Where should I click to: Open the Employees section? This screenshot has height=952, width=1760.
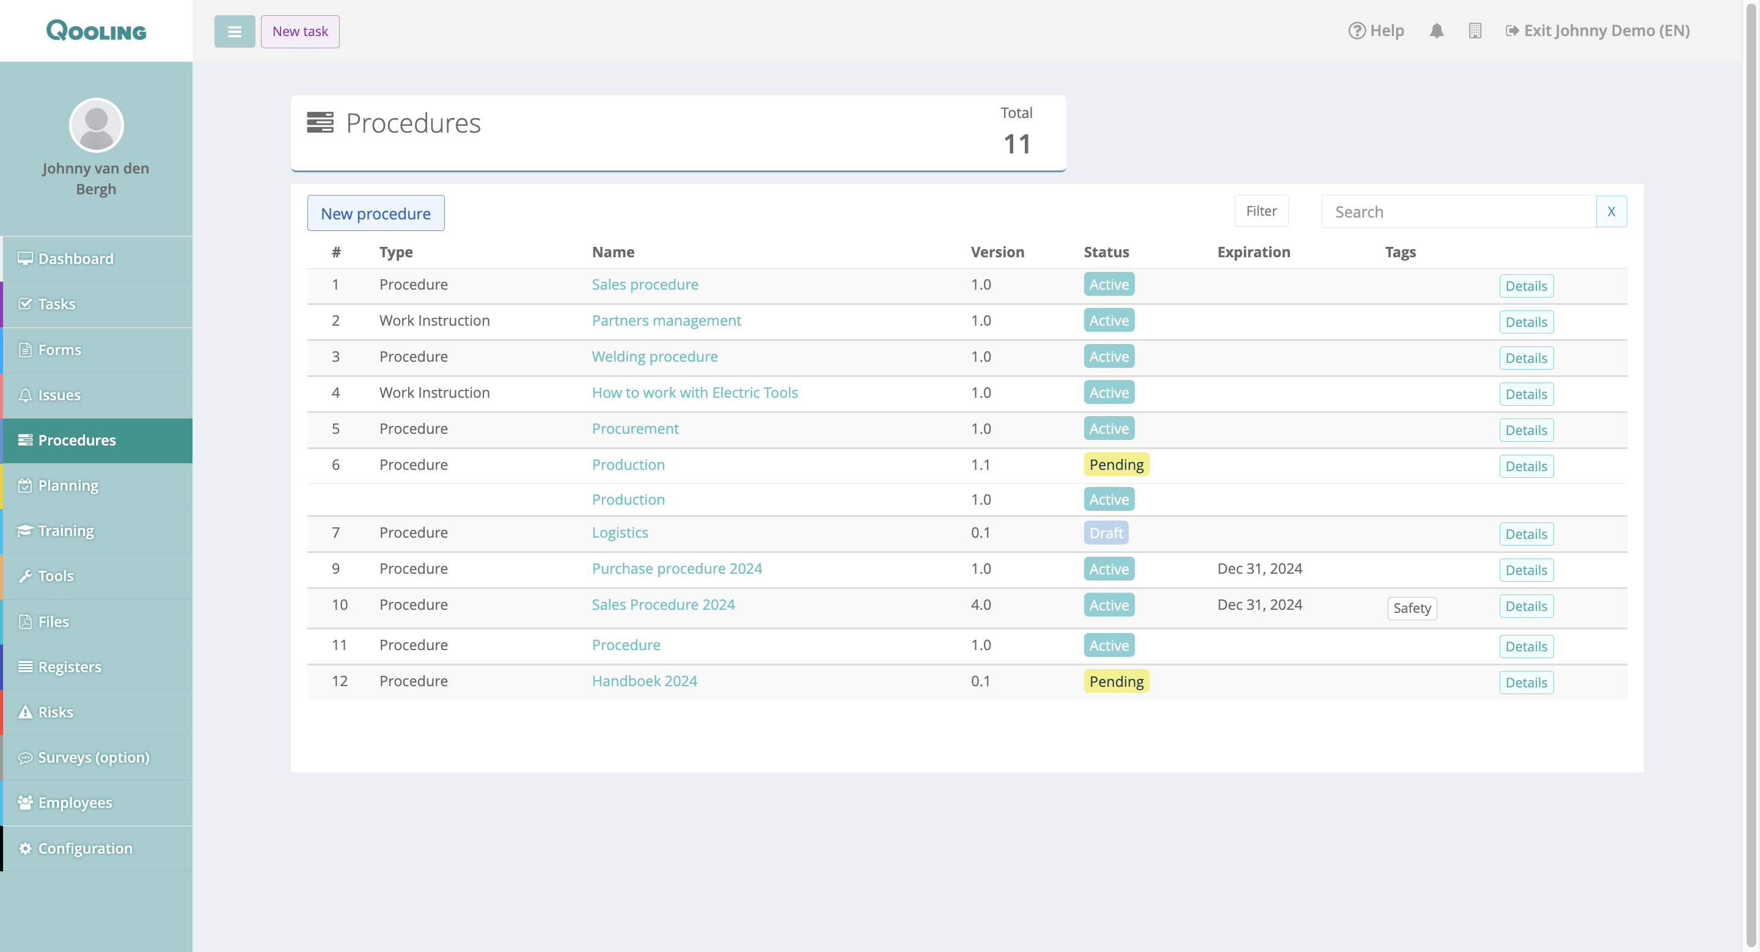tap(75, 802)
